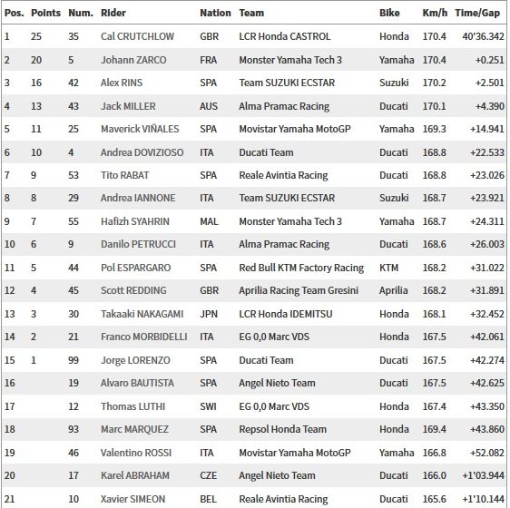Open Valentino ROSSI rider profile
Image resolution: width=510 pixels, height=508 pixels.
(136, 453)
